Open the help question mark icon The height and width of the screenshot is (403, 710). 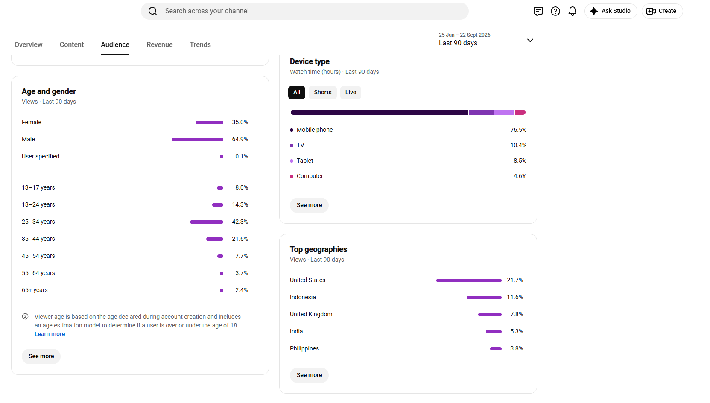(x=555, y=11)
